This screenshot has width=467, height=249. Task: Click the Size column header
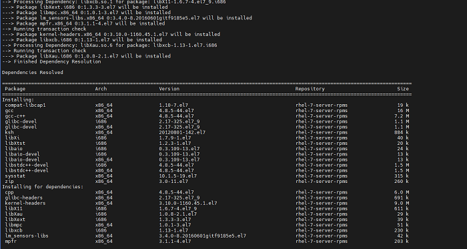click(403, 89)
